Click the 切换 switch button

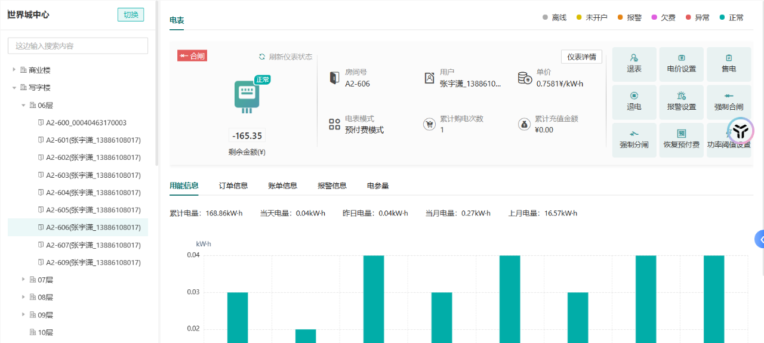(130, 15)
